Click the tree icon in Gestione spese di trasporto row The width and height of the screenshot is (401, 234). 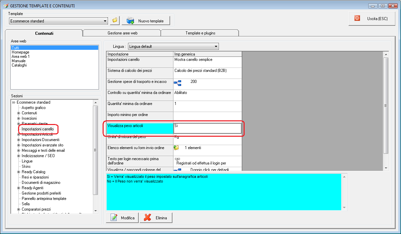point(177,83)
